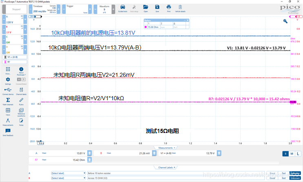Open channel D Off options
Image resolution: width=303 pixels, height=182 pixels.
click(x=15, y=49)
